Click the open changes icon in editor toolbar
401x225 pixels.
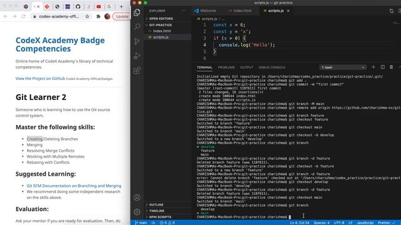click(392, 11)
